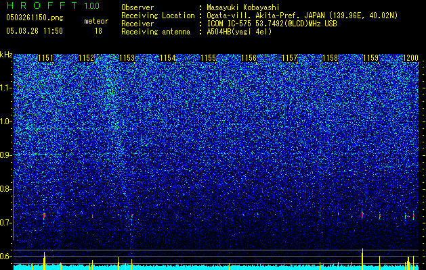The height and width of the screenshot is (270, 426).
Task: Click the Receiver field label
Action: click(x=137, y=24)
